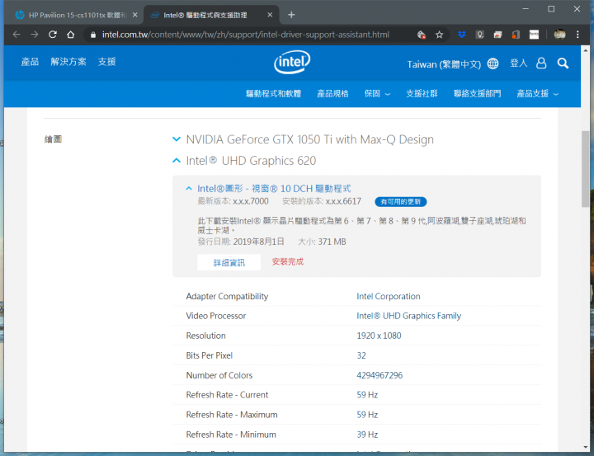Open the browser home page
The width and height of the screenshot is (594, 456).
70,35
